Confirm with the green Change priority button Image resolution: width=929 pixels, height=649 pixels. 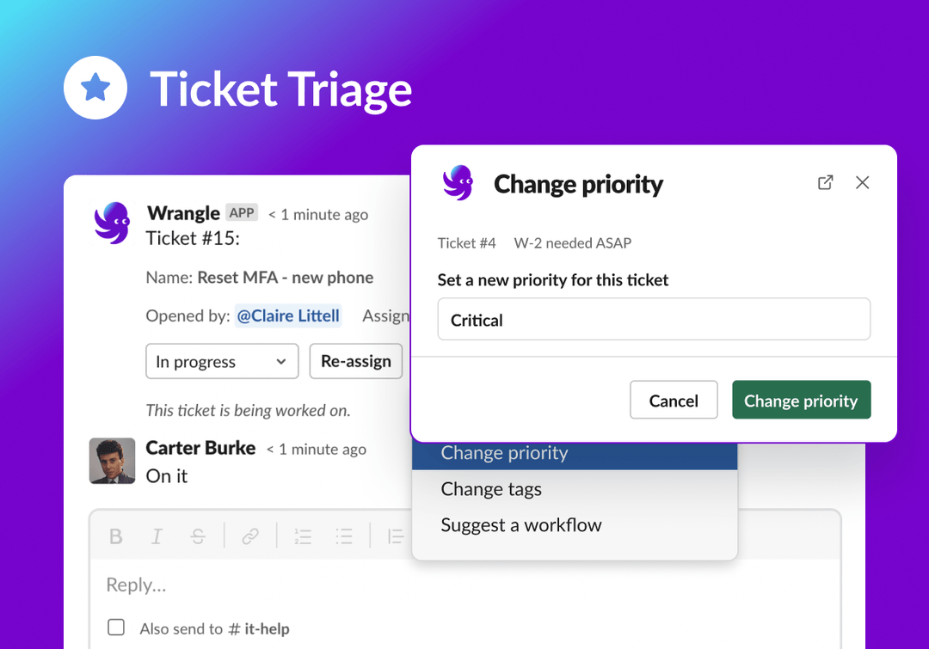(x=801, y=400)
